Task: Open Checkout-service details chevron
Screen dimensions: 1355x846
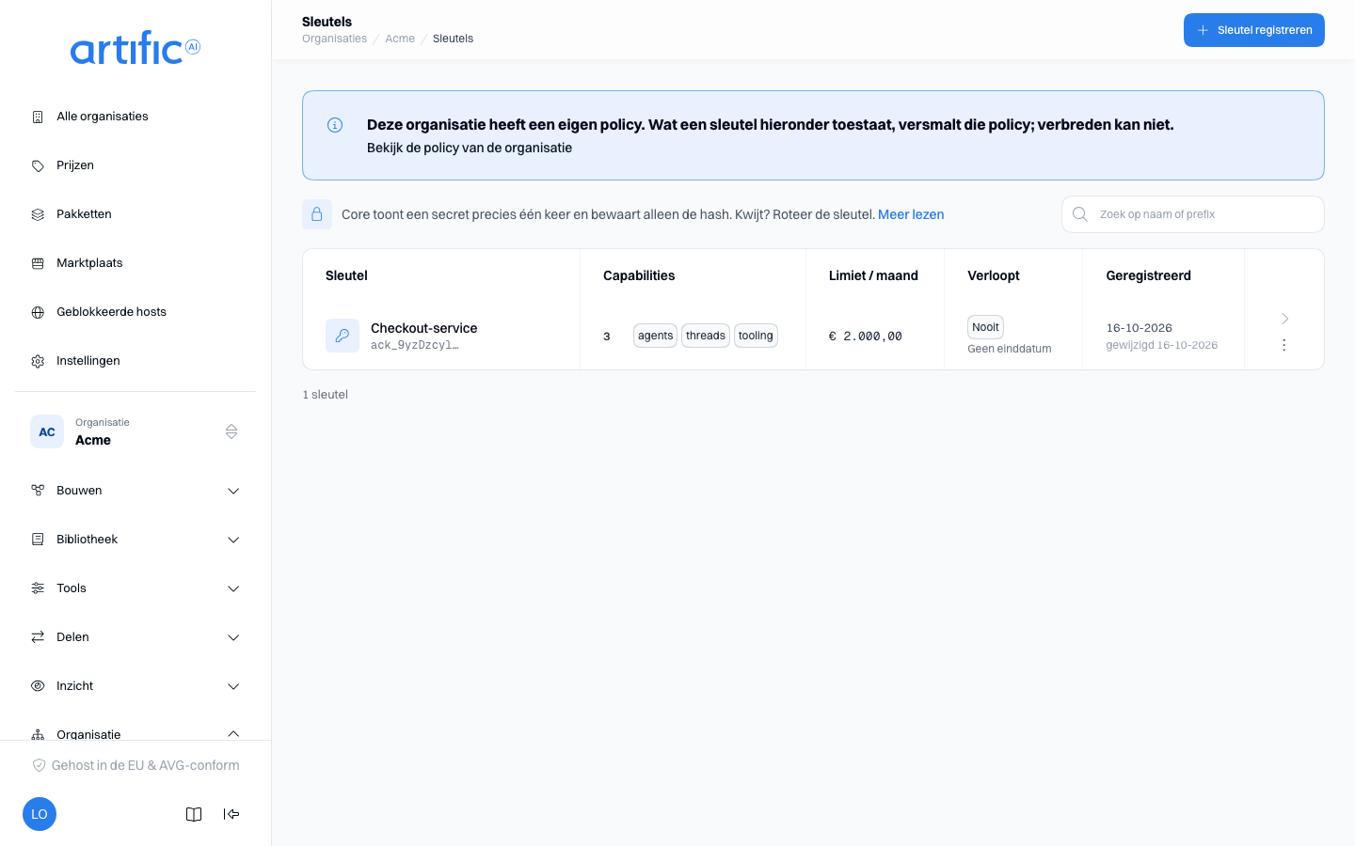Action: 1284,319
